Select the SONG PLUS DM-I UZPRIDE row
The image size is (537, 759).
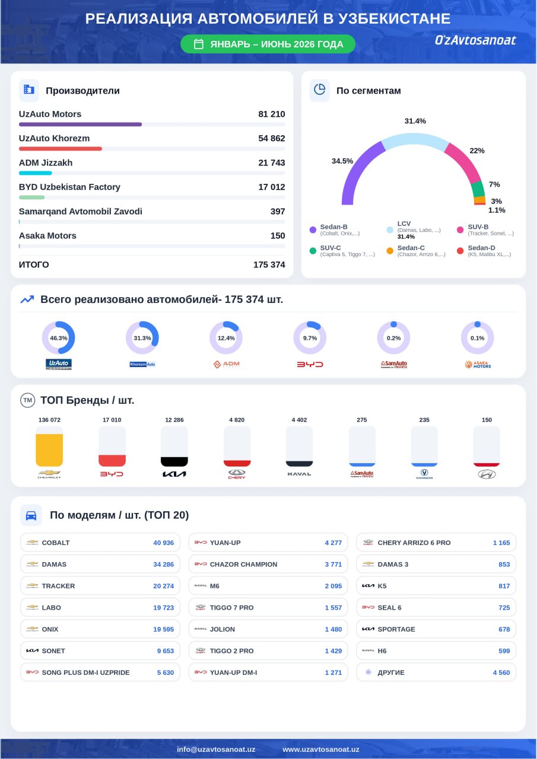pyautogui.click(x=100, y=672)
